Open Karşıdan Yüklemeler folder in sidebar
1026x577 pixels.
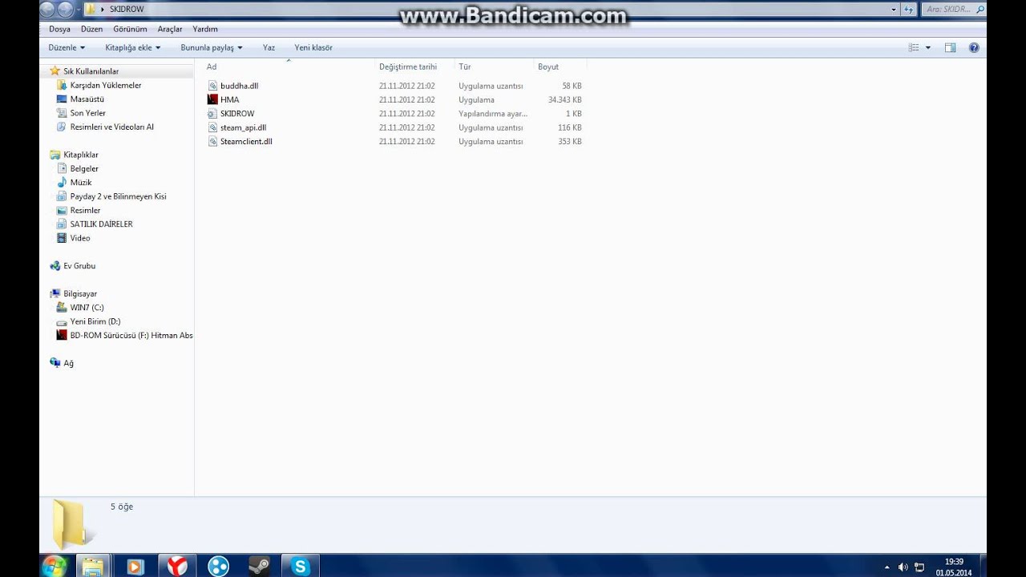(106, 85)
